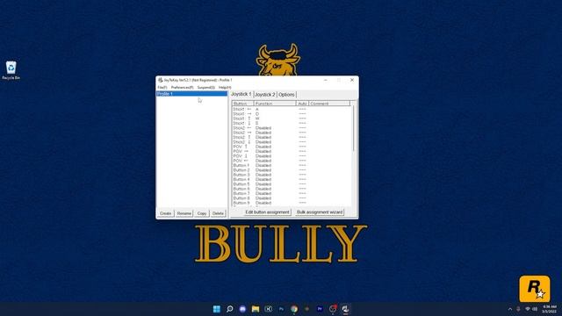Open the Photoshop taskbar icon
The width and height of the screenshot is (562, 316).
(281, 309)
